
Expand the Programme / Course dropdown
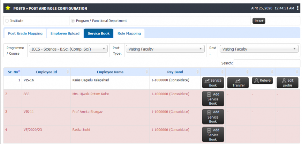coord(68,49)
